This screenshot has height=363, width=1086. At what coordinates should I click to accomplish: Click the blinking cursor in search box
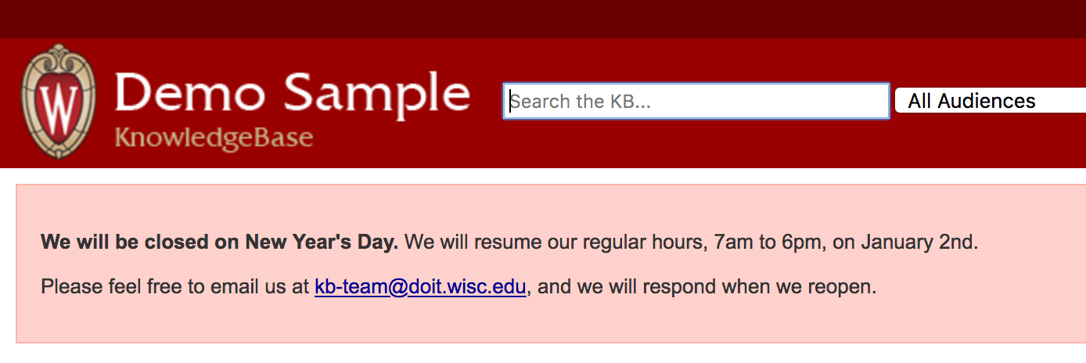(510, 102)
